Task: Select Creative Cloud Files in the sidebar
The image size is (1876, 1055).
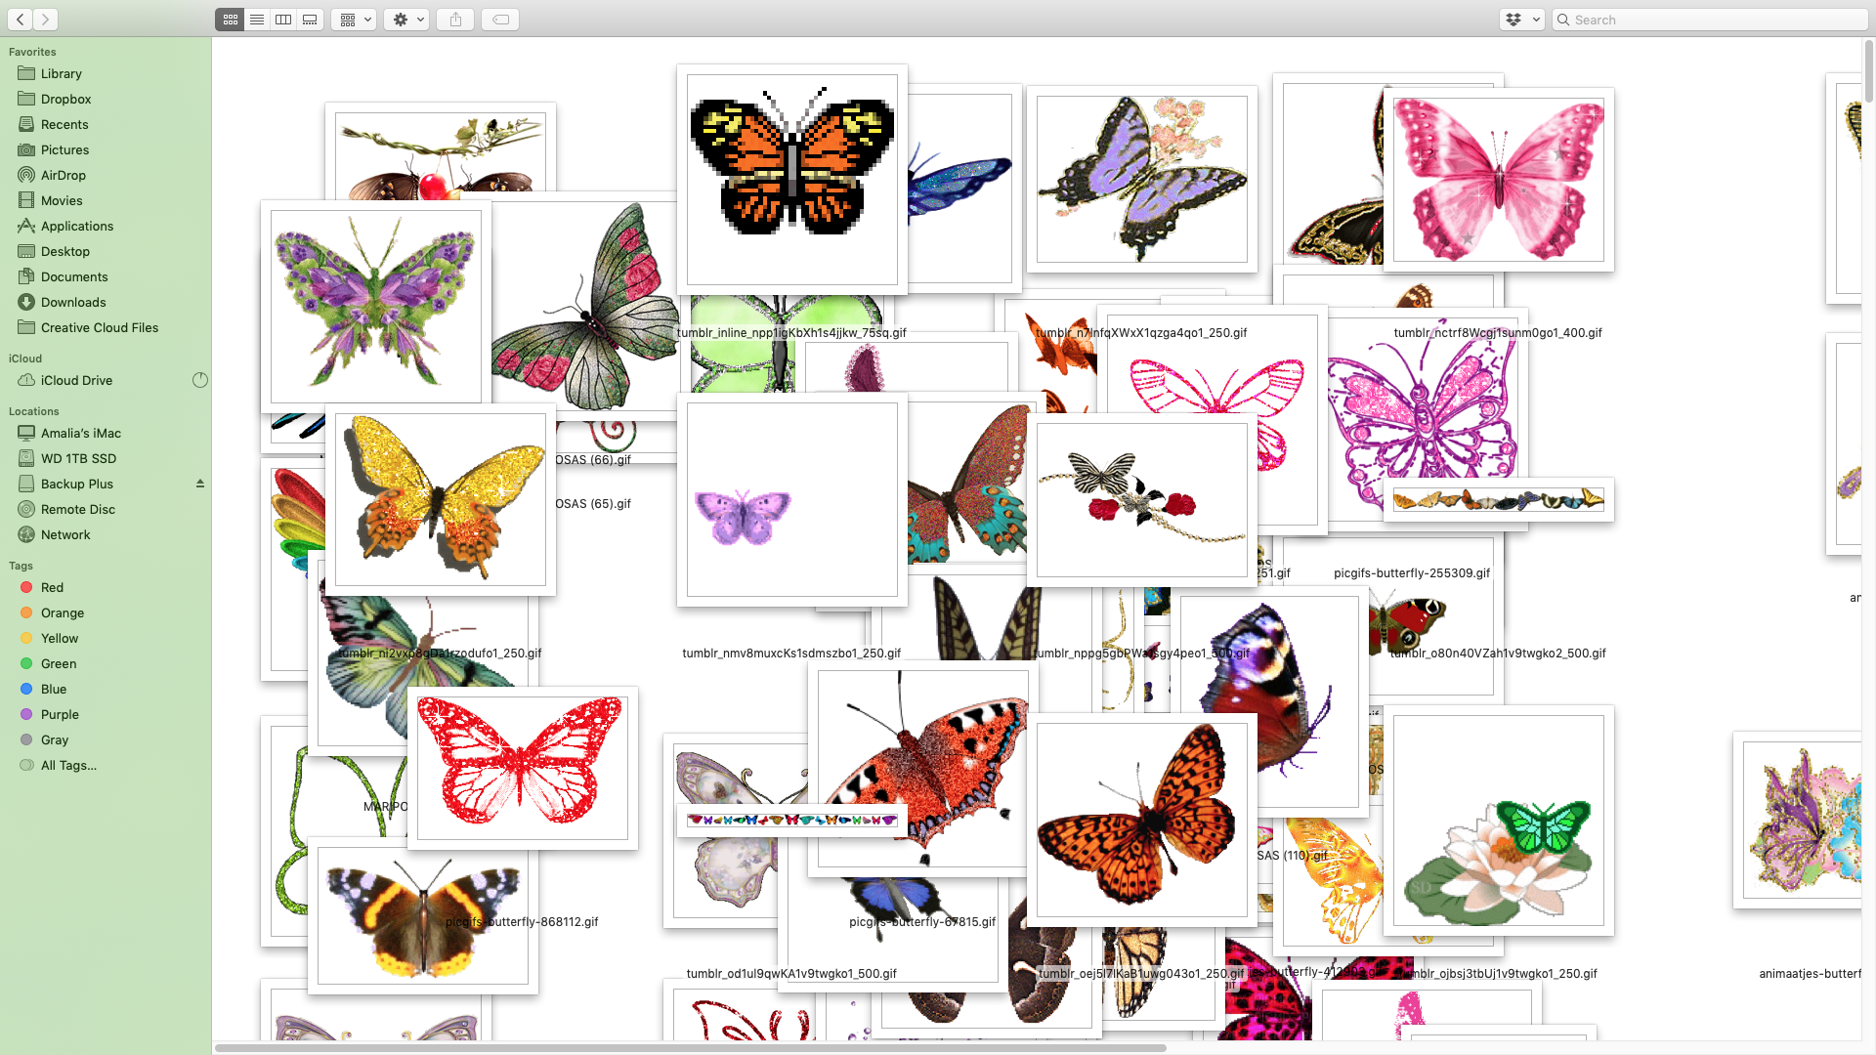Action: [x=99, y=327]
